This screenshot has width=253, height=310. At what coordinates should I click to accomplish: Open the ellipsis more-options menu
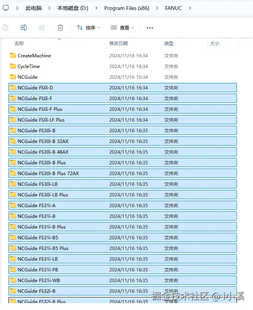149,28
